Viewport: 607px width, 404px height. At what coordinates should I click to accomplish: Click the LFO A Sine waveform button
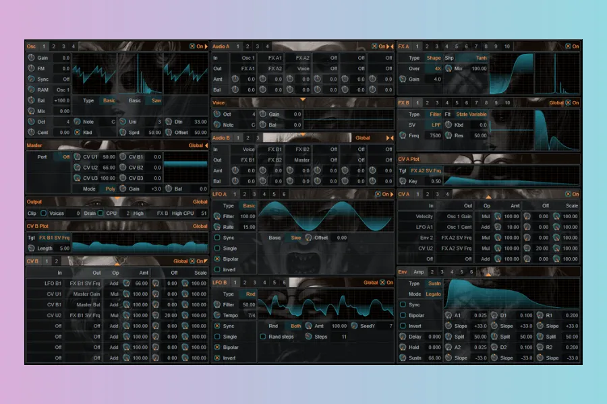pyautogui.click(x=296, y=238)
